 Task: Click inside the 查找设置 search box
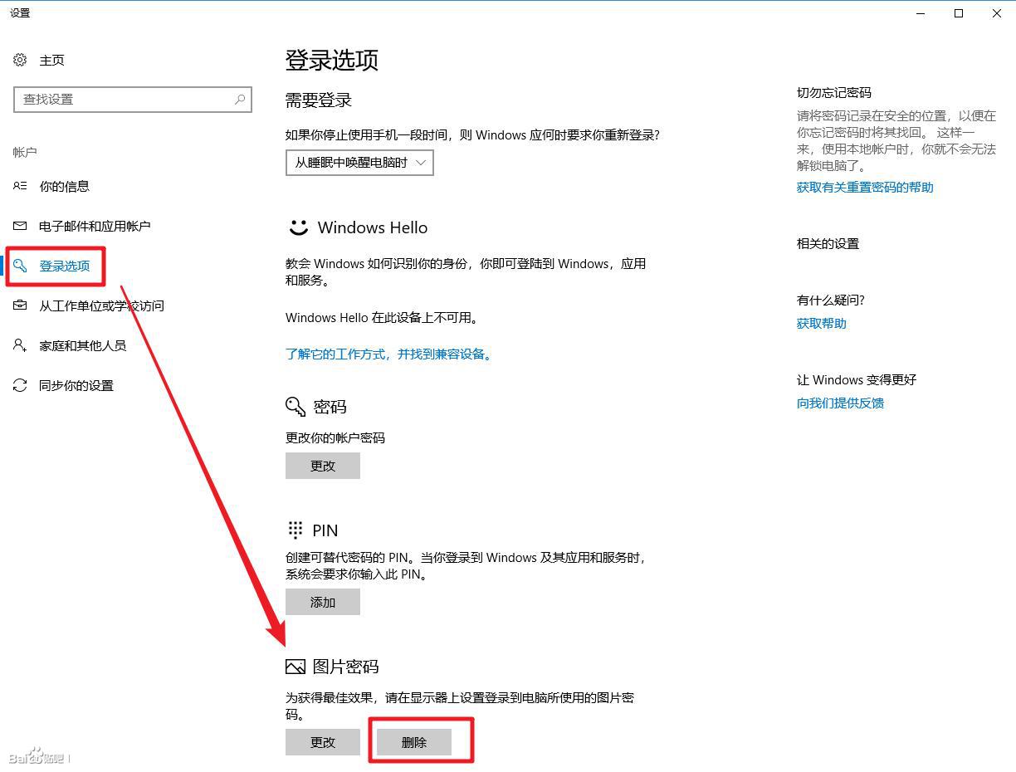[133, 100]
